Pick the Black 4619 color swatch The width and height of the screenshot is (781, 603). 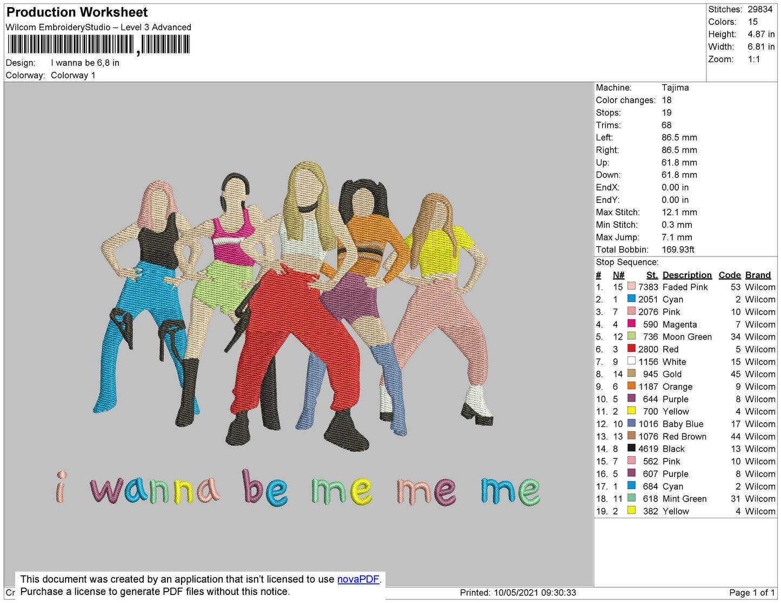click(x=631, y=448)
